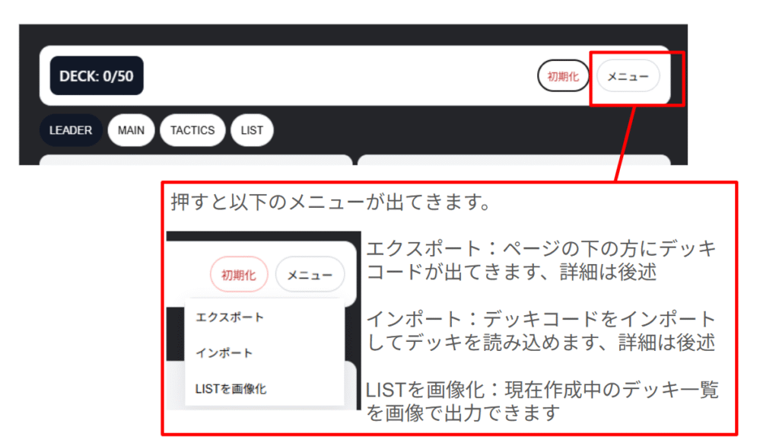The width and height of the screenshot is (779, 437).
Task: Click the text 押すと以下のメニューが出てきます。
Action: click(x=332, y=203)
